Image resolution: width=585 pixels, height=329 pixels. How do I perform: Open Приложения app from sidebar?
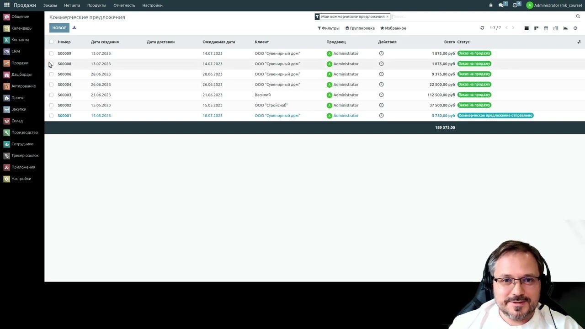coord(19,167)
